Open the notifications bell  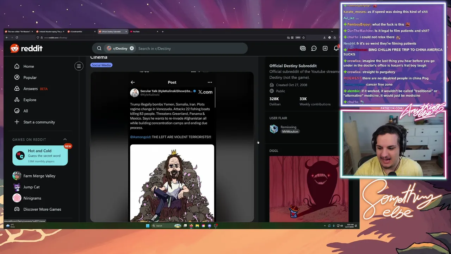(x=336, y=48)
